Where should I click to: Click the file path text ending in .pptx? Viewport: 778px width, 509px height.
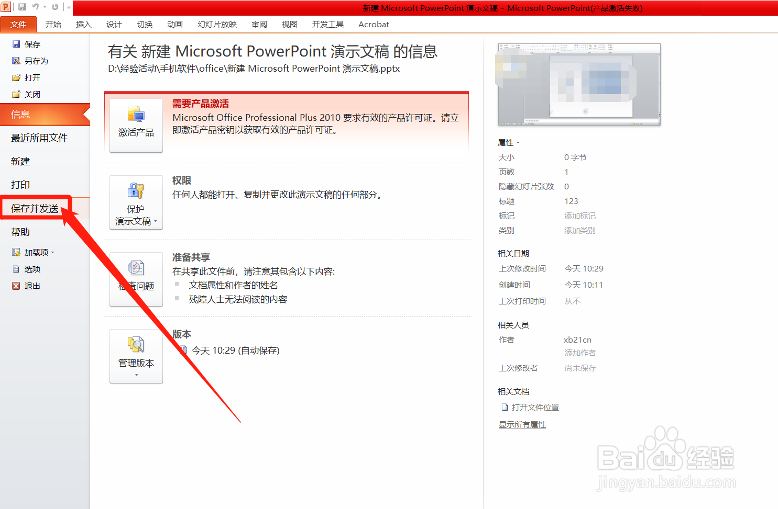click(254, 69)
